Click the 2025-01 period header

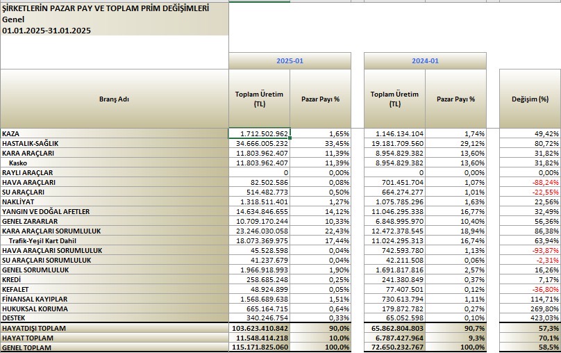pos(290,61)
